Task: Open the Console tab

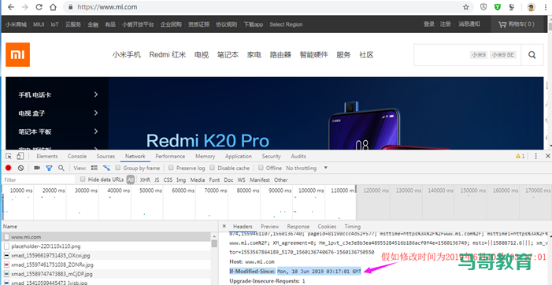Action: pos(77,156)
